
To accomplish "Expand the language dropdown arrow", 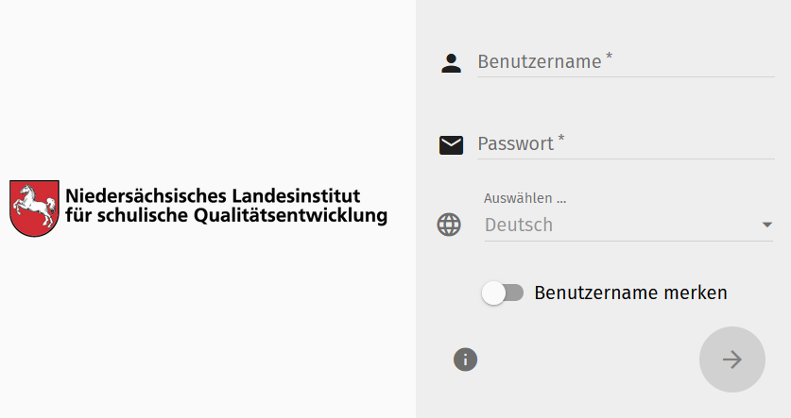I will [766, 225].
